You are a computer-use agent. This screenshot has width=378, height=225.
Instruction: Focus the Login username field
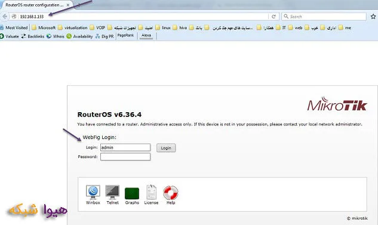pos(125,147)
